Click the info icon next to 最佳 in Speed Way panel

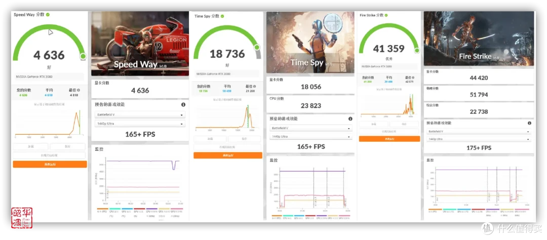point(78,90)
